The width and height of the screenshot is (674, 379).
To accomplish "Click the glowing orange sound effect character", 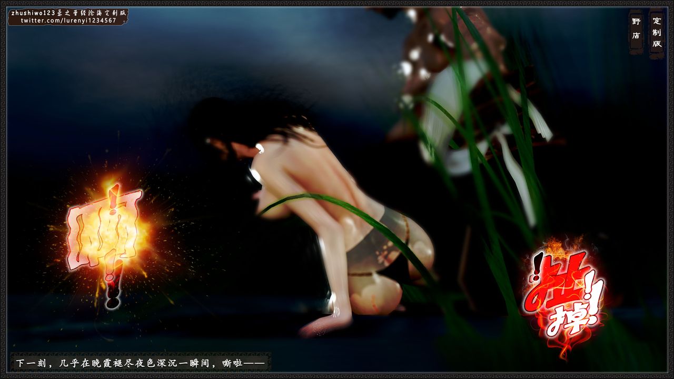I will tap(105, 230).
